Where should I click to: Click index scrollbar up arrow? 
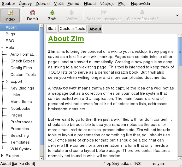42,25
